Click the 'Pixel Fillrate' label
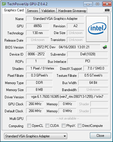This screenshot has width=113, height=142. tap(16, 76)
